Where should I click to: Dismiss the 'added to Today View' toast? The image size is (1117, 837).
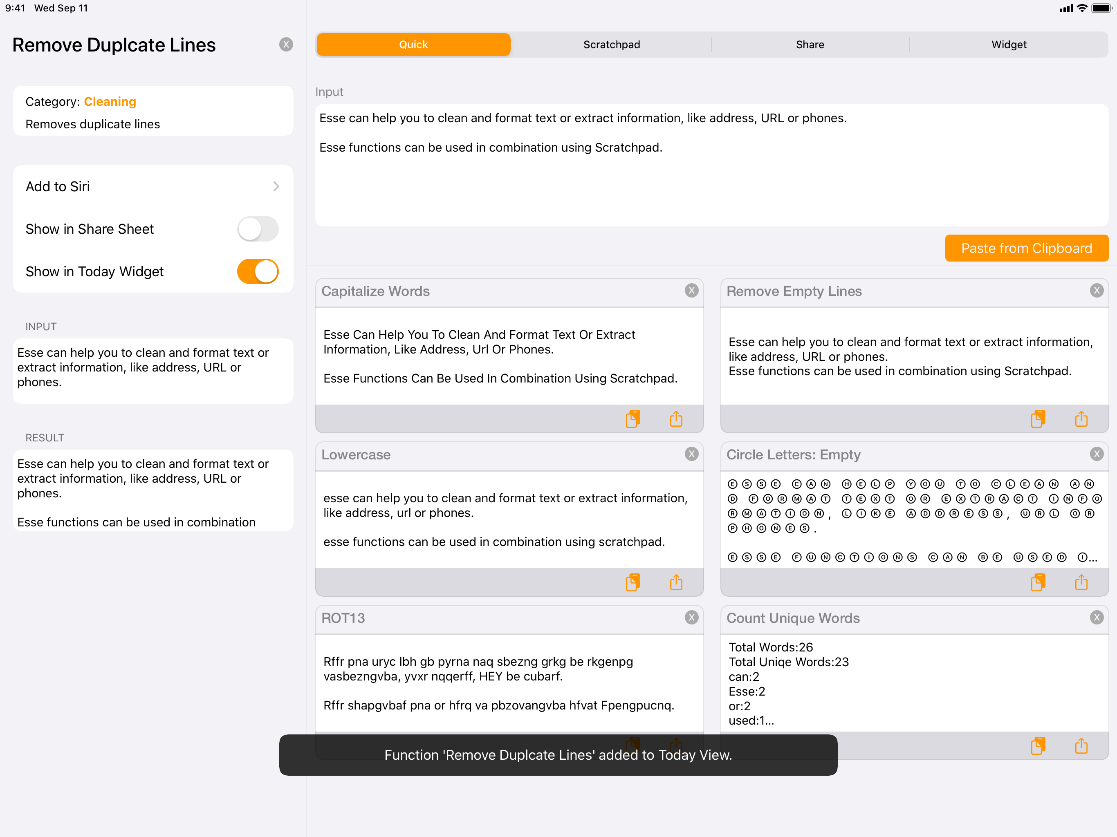coord(558,755)
